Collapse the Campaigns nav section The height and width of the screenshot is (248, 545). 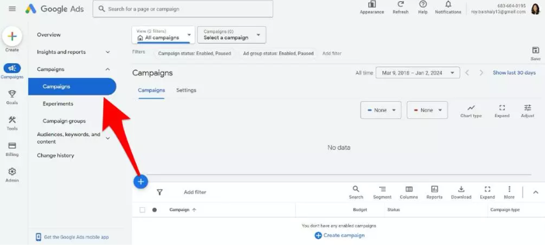point(108,70)
